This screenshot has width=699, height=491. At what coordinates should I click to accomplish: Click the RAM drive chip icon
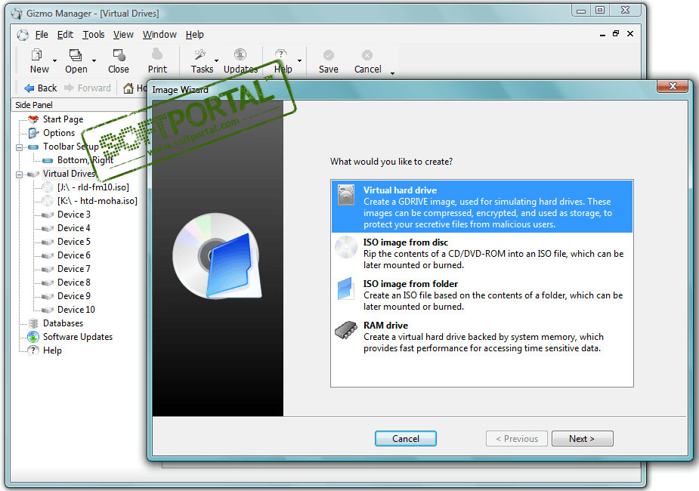point(346,330)
